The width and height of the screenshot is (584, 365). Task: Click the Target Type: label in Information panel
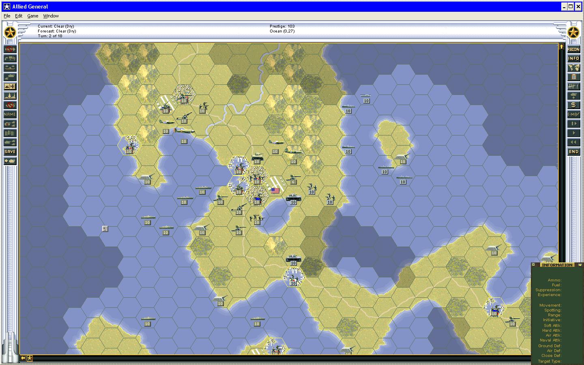tap(550, 361)
